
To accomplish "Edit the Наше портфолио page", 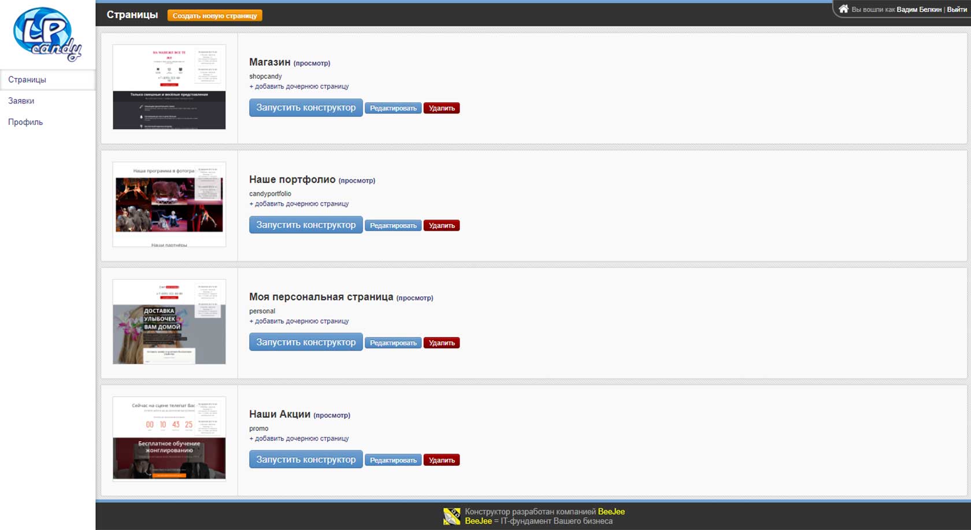I will coord(393,225).
